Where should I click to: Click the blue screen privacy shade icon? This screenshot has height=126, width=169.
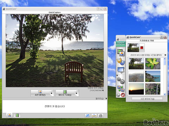coord(121,70)
